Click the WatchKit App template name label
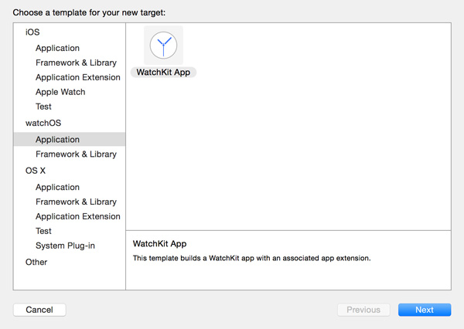This screenshot has height=329, width=464. pos(163,72)
